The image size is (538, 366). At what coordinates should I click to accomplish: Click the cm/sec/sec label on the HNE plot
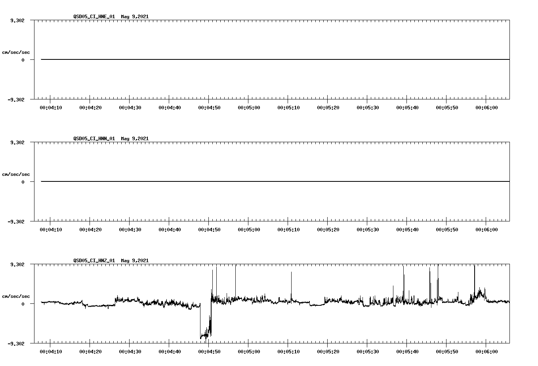click(x=16, y=51)
